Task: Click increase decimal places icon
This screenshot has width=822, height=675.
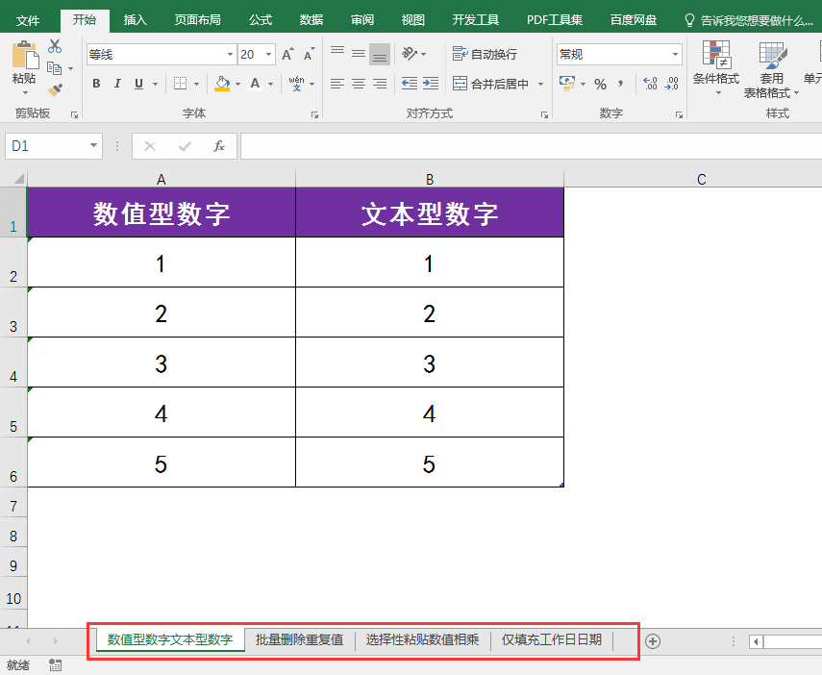Action: click(650, 84)
